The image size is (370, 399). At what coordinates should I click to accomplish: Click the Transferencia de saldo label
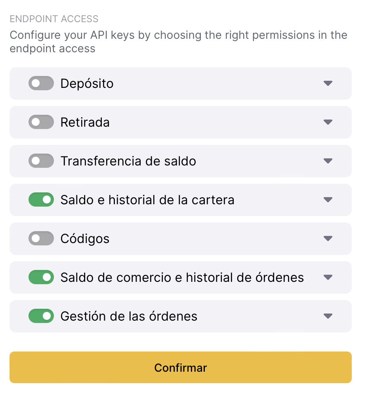pos(128,161)
